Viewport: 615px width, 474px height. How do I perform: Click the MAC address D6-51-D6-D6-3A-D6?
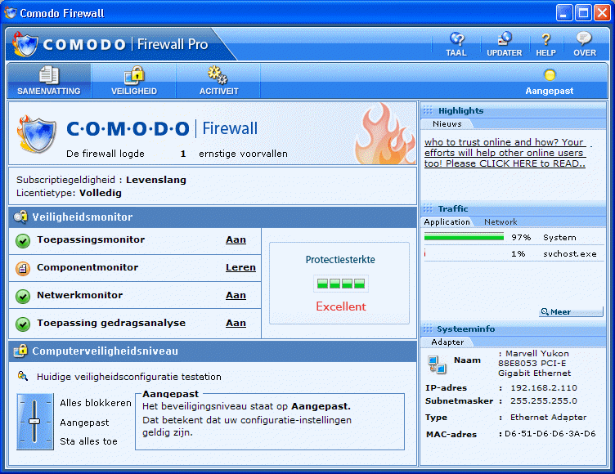pyautogui.click(x=550, y=434)
